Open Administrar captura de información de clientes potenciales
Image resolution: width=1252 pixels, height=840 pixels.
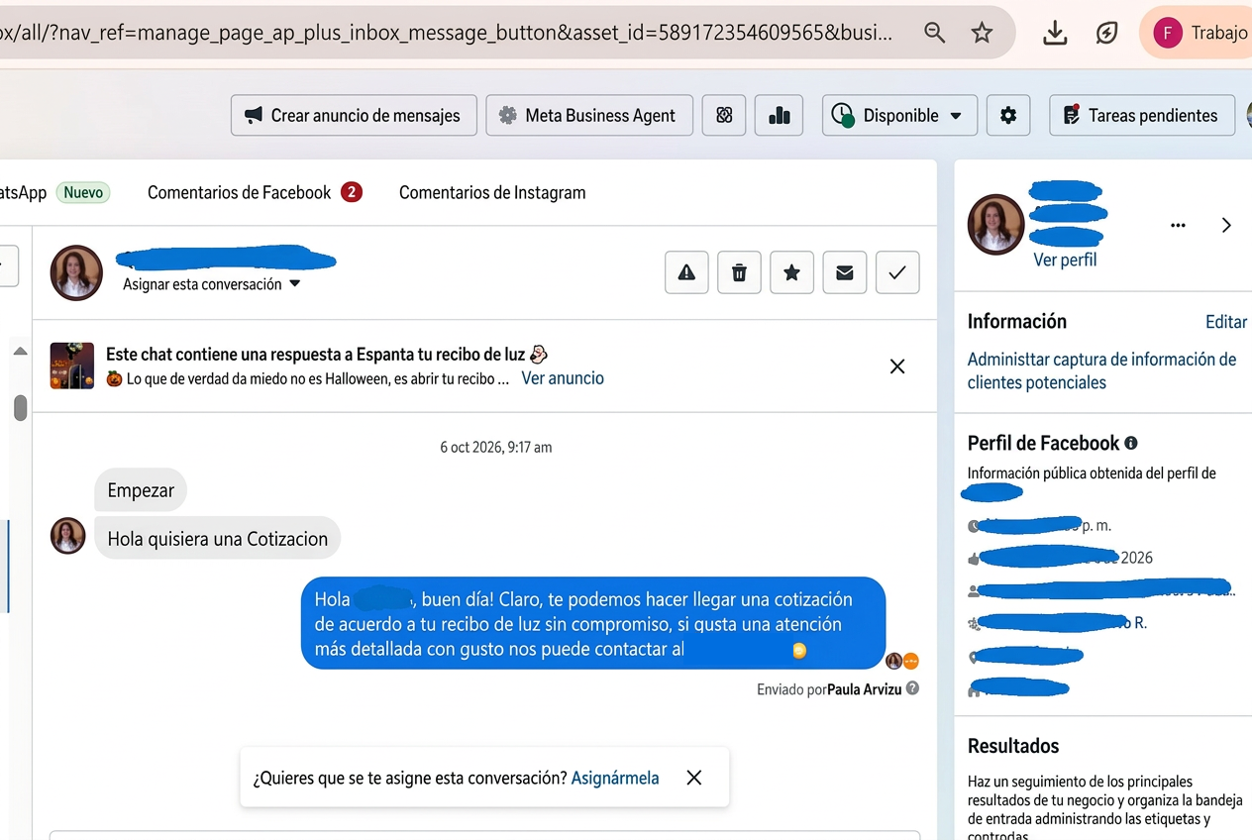click(x=1102, y=371)
